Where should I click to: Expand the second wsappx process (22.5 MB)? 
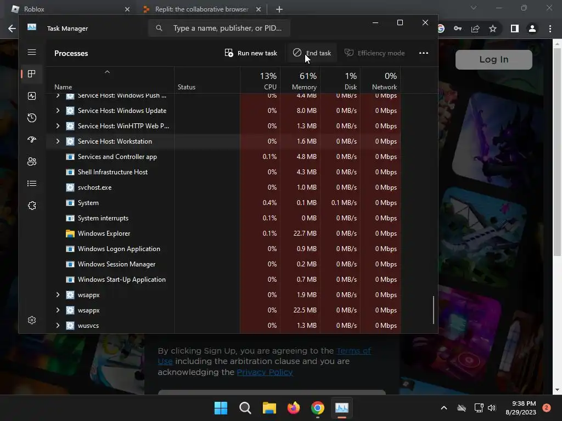[58, 310]
